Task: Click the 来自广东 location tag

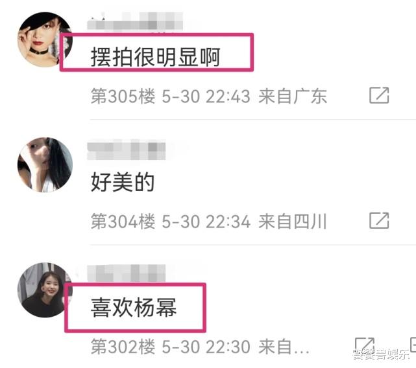Action: (x=292, y=96)
